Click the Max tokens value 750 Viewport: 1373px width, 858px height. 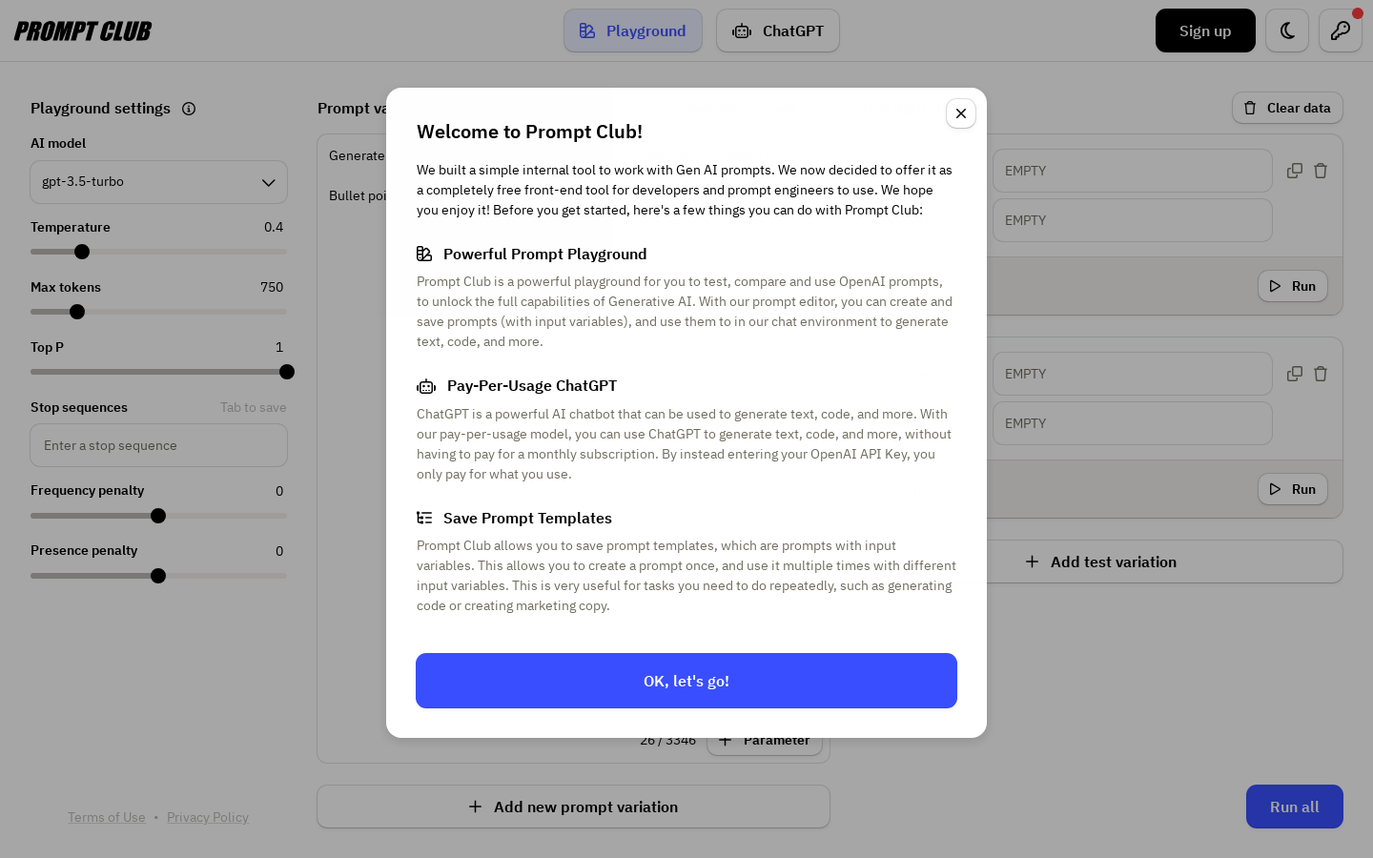[272, 287]
